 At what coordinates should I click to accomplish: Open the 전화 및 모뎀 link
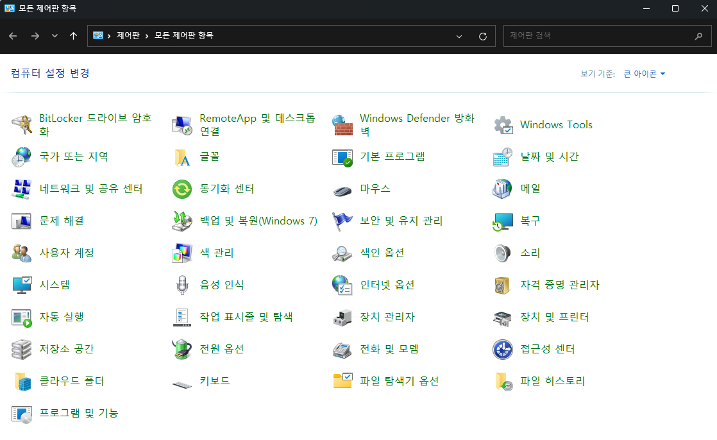pos(389,349)
